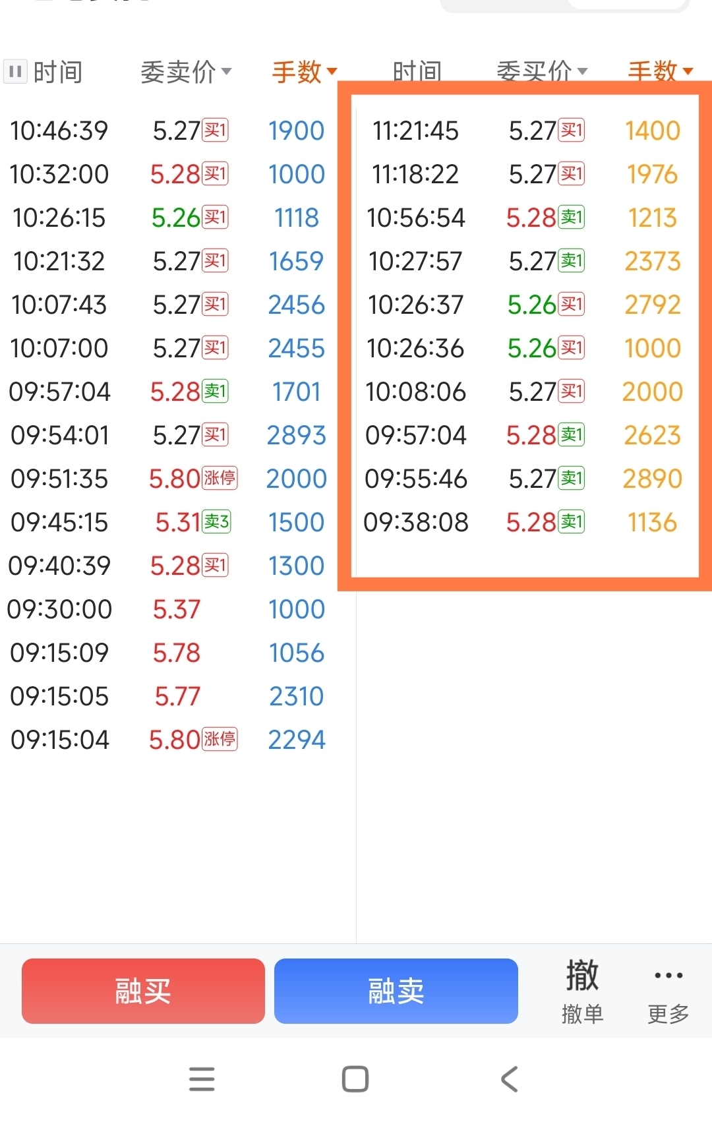Tap the Android home square icon

click(355, 1079)
